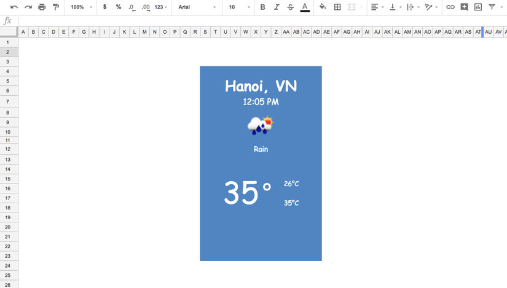The width and height of the screenshot is (507, 288).
Task: Open the font size 10 dropdown
Action: [x=239, y=7]
